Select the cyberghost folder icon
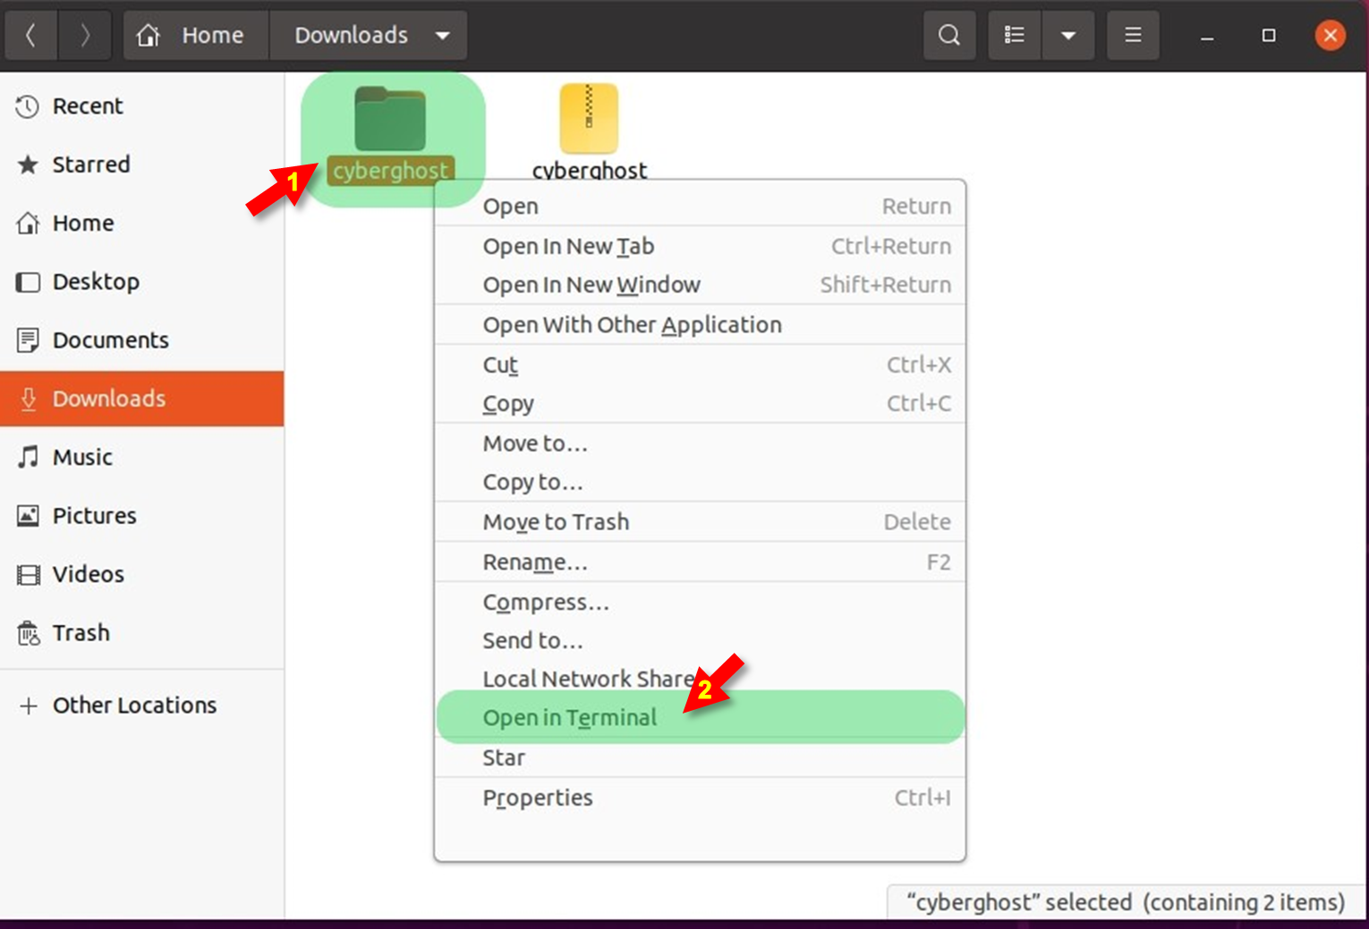 [x=390, y=119]
